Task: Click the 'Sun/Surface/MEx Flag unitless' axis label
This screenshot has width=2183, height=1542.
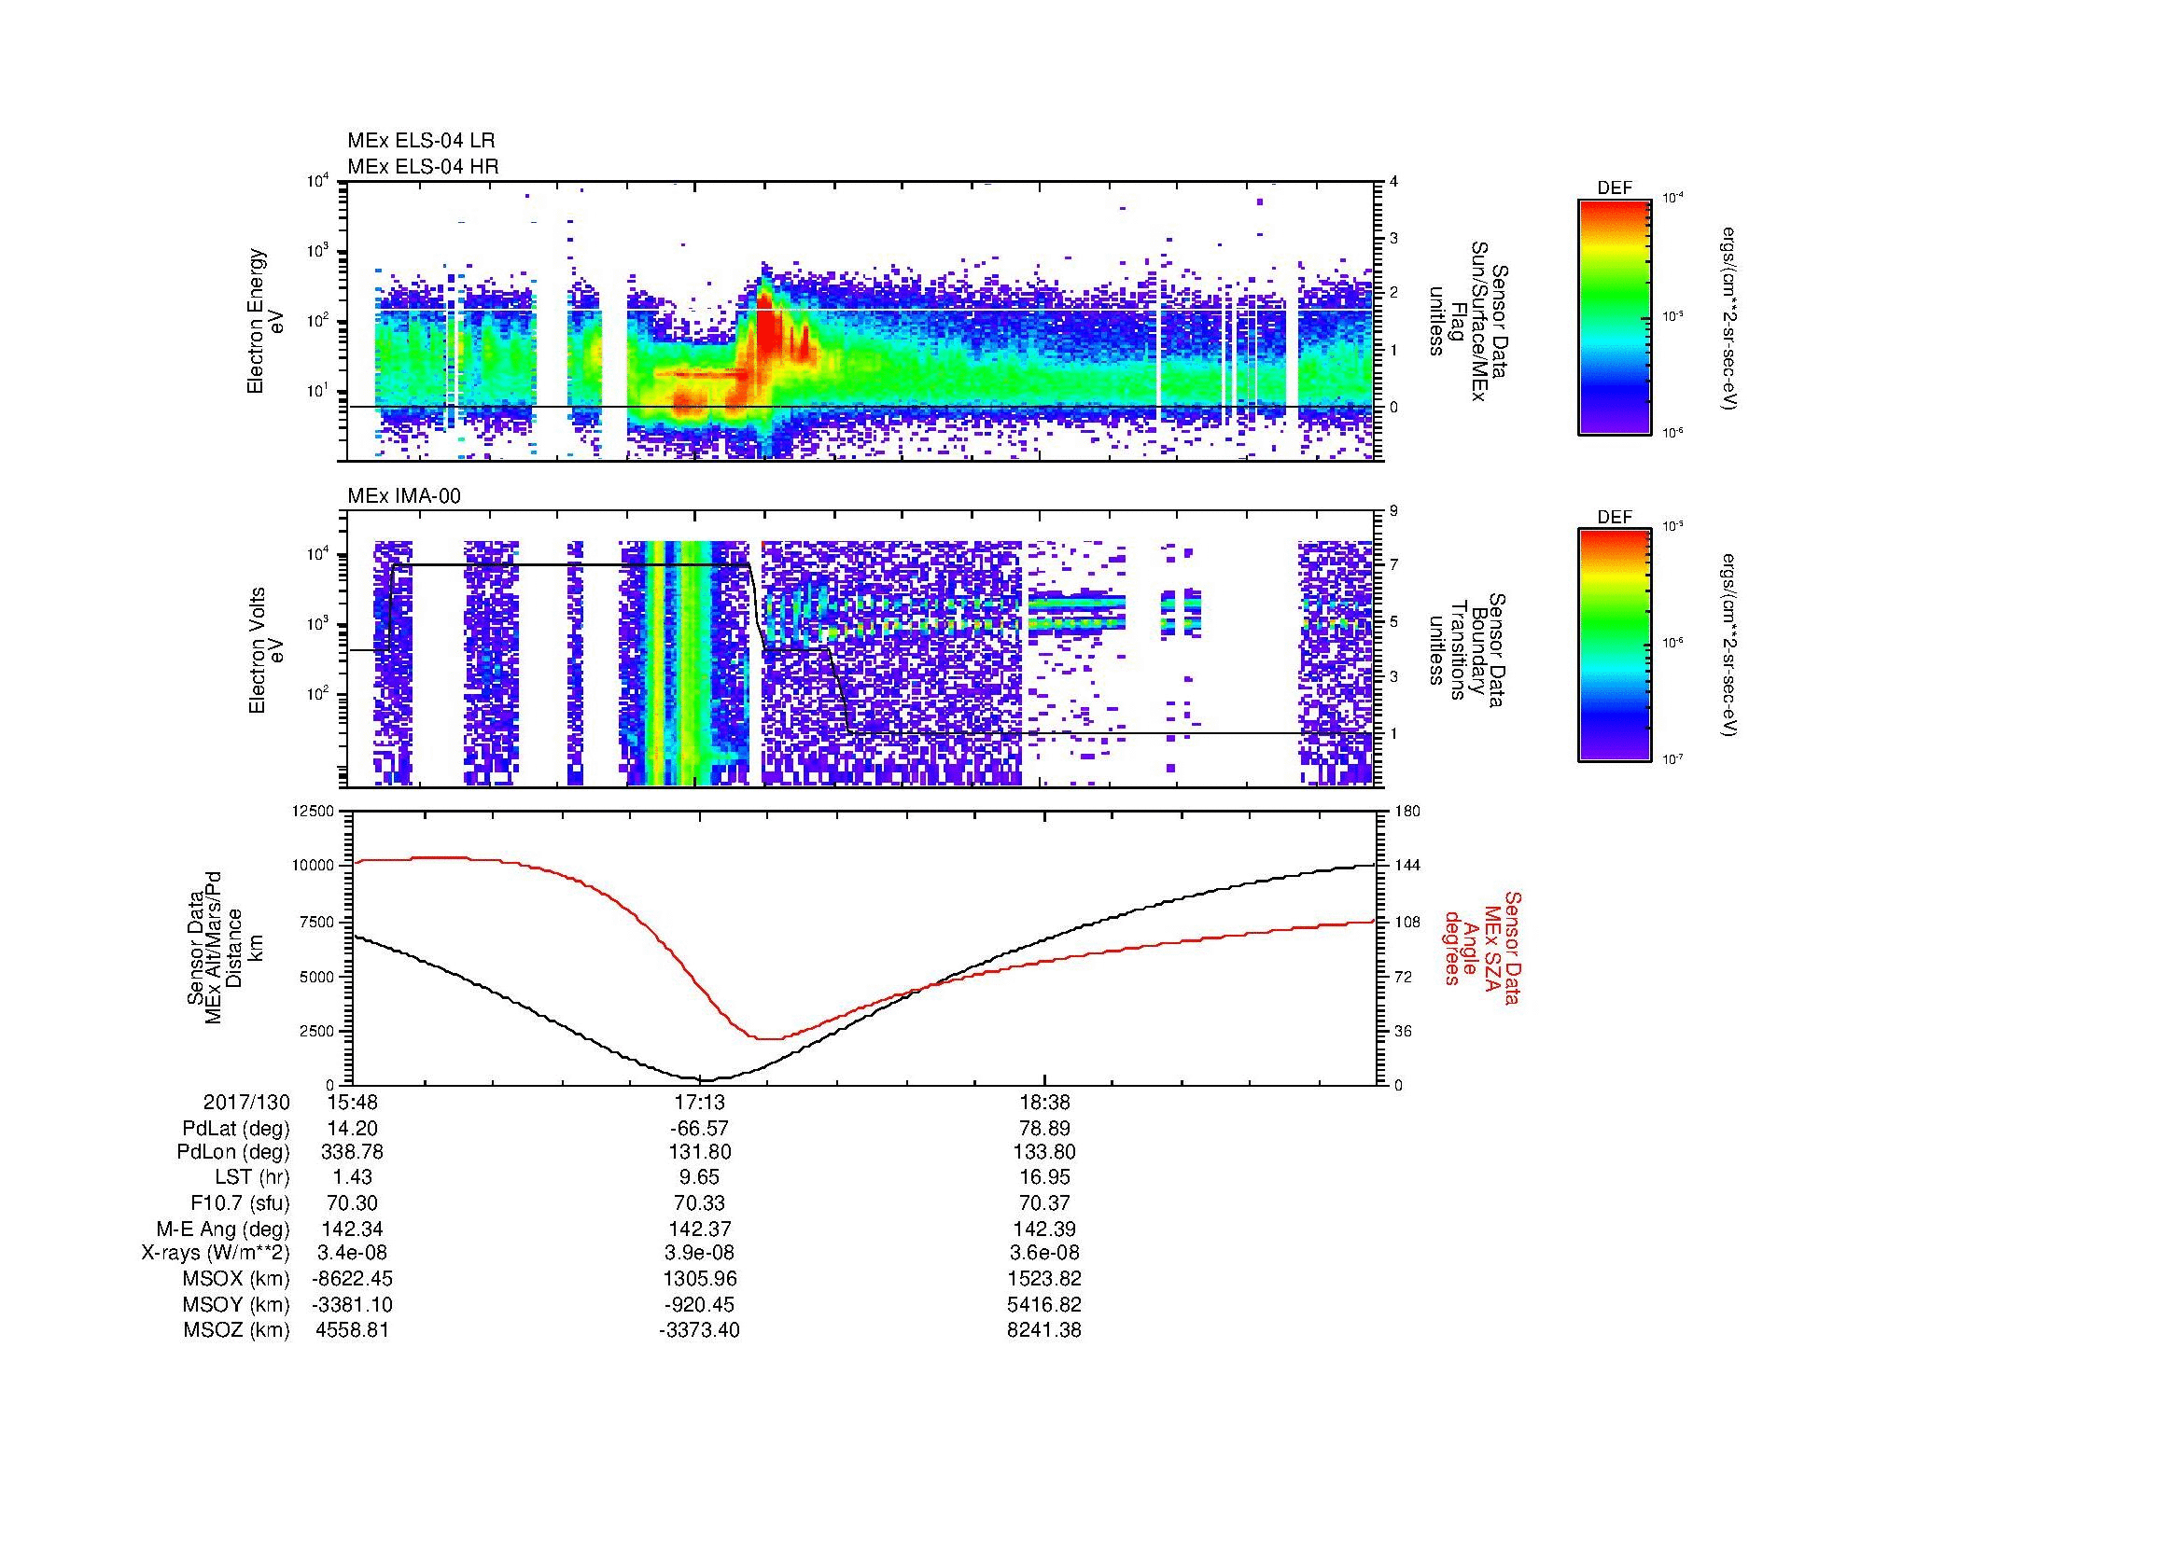Action: coord(1468,323)
